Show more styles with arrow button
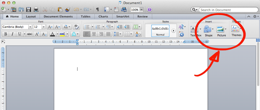This screenshot has height=110, width=260. [x=174, y=31]
